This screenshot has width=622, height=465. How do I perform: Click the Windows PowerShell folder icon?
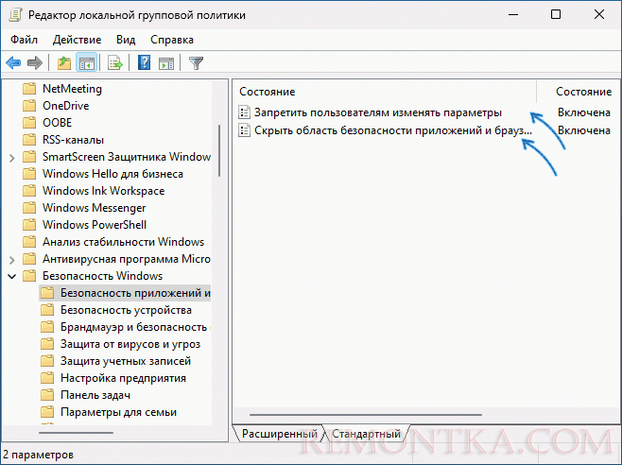click(29, 225)
